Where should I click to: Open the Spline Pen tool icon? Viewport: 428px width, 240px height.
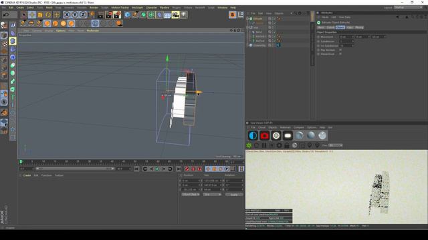[x=135, y=15]
